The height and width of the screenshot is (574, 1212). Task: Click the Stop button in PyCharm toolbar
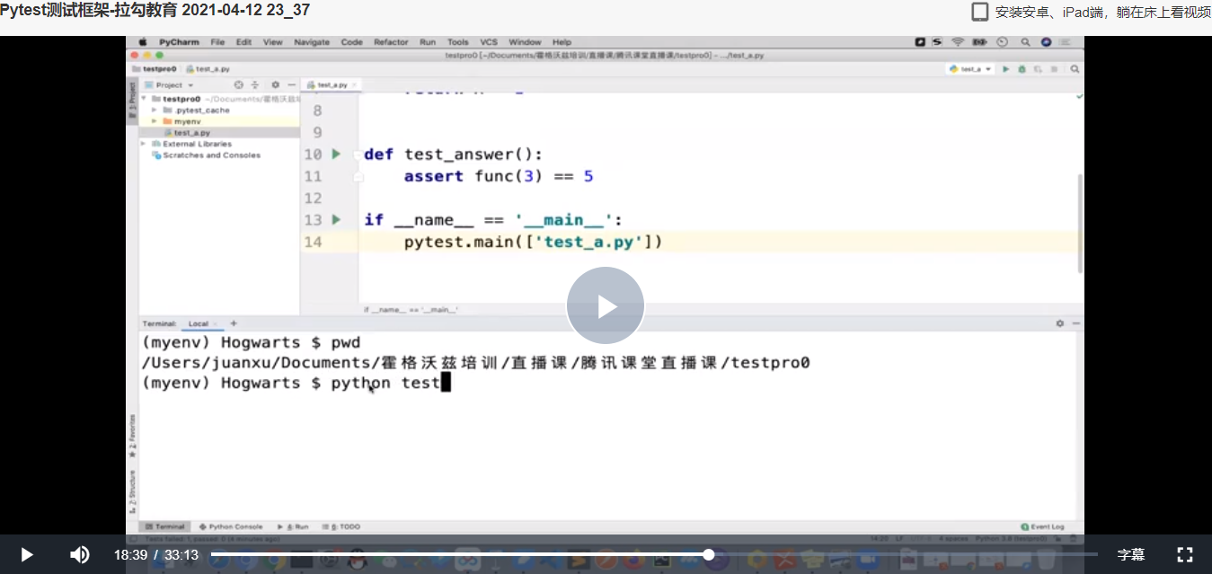[1053, 69]
